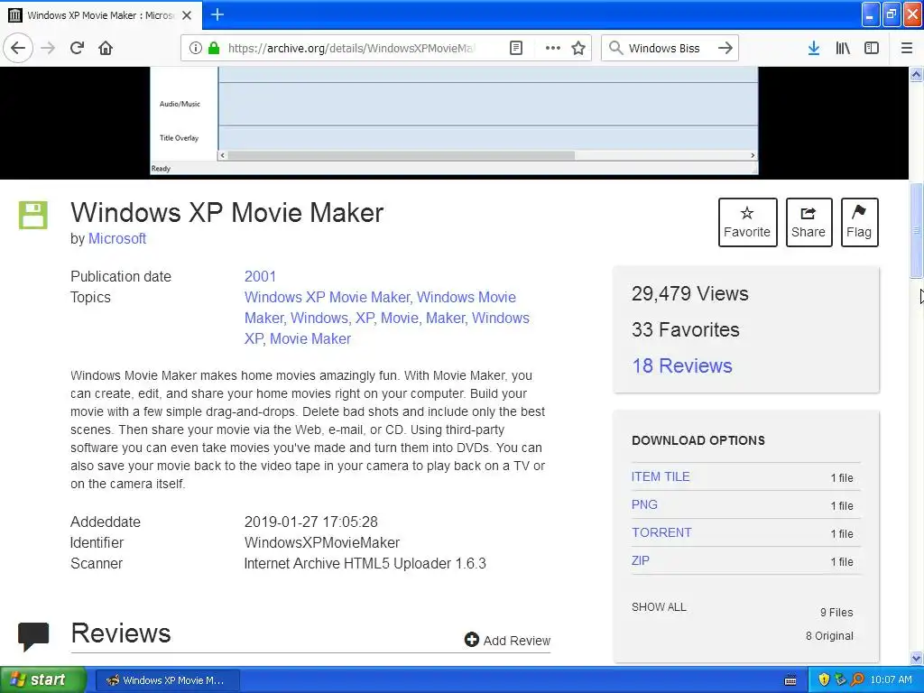Download the ITEM TILE file
Screen dimensions: 924x693
point(661,476)
